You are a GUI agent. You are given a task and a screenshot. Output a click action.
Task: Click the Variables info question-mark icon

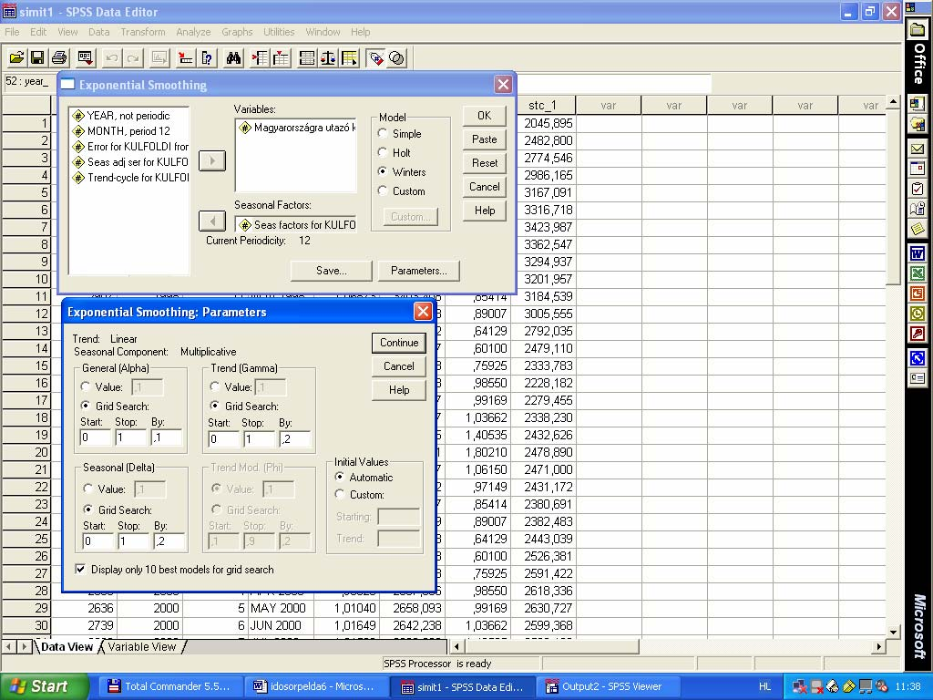pos(207,57)
